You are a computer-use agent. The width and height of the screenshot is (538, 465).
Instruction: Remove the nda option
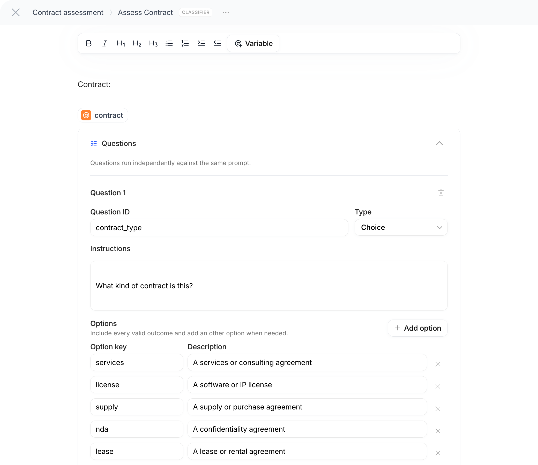(x=438, y=431)
